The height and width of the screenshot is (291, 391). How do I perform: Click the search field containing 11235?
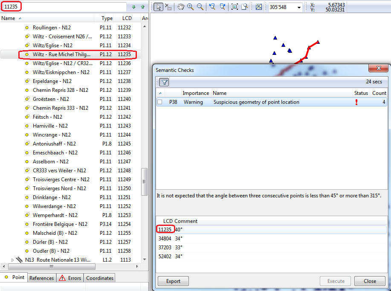click(x=64, y=7)
